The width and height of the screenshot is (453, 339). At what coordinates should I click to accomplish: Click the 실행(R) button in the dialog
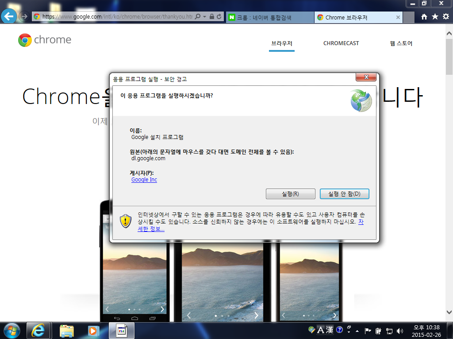290,194
